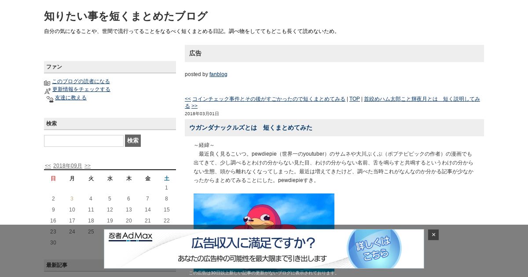Image resolution: width=528 pixels, height=277 pixels.
Task: Click the blog description text under title
Action: pyautogui.click(x=191, y=31)
